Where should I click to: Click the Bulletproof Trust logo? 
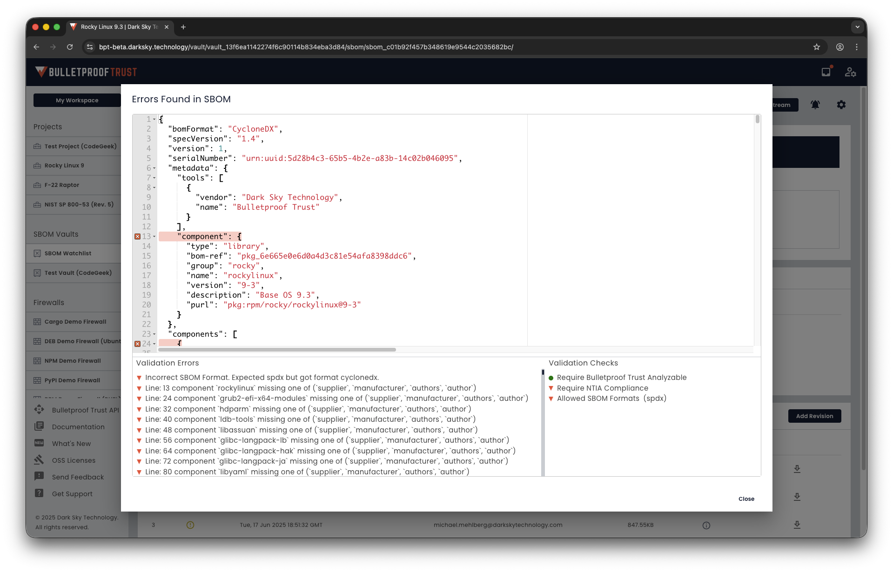coord(86,72)
